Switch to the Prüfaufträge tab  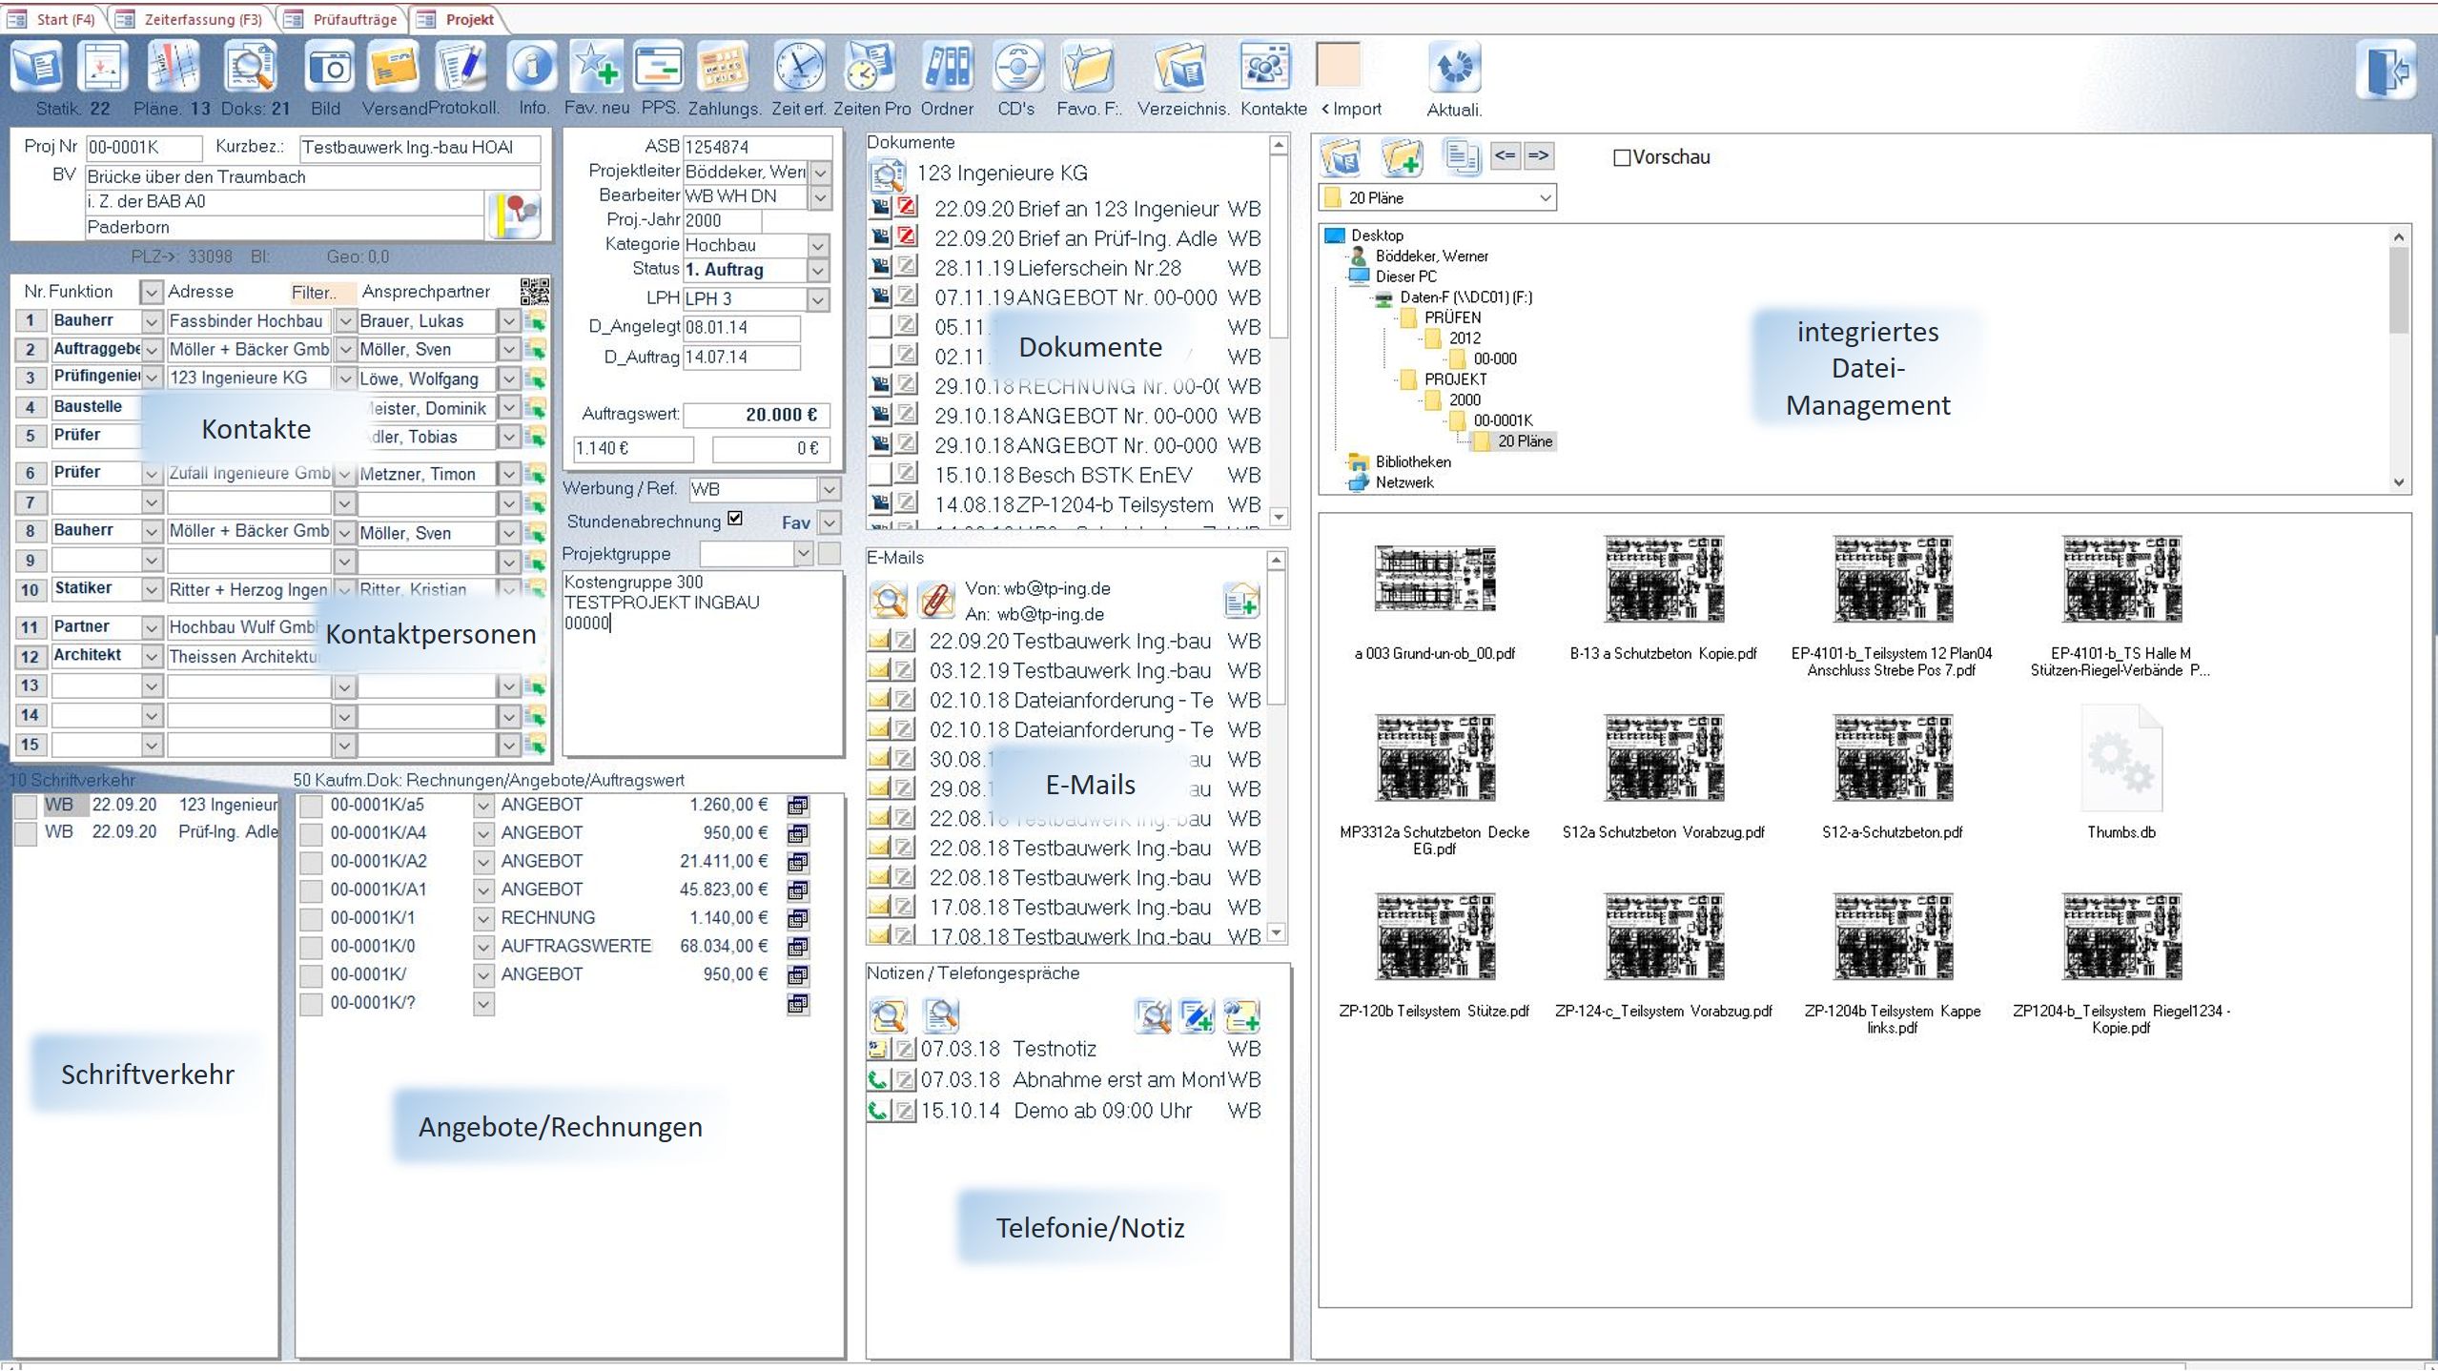tap(354, 19)
